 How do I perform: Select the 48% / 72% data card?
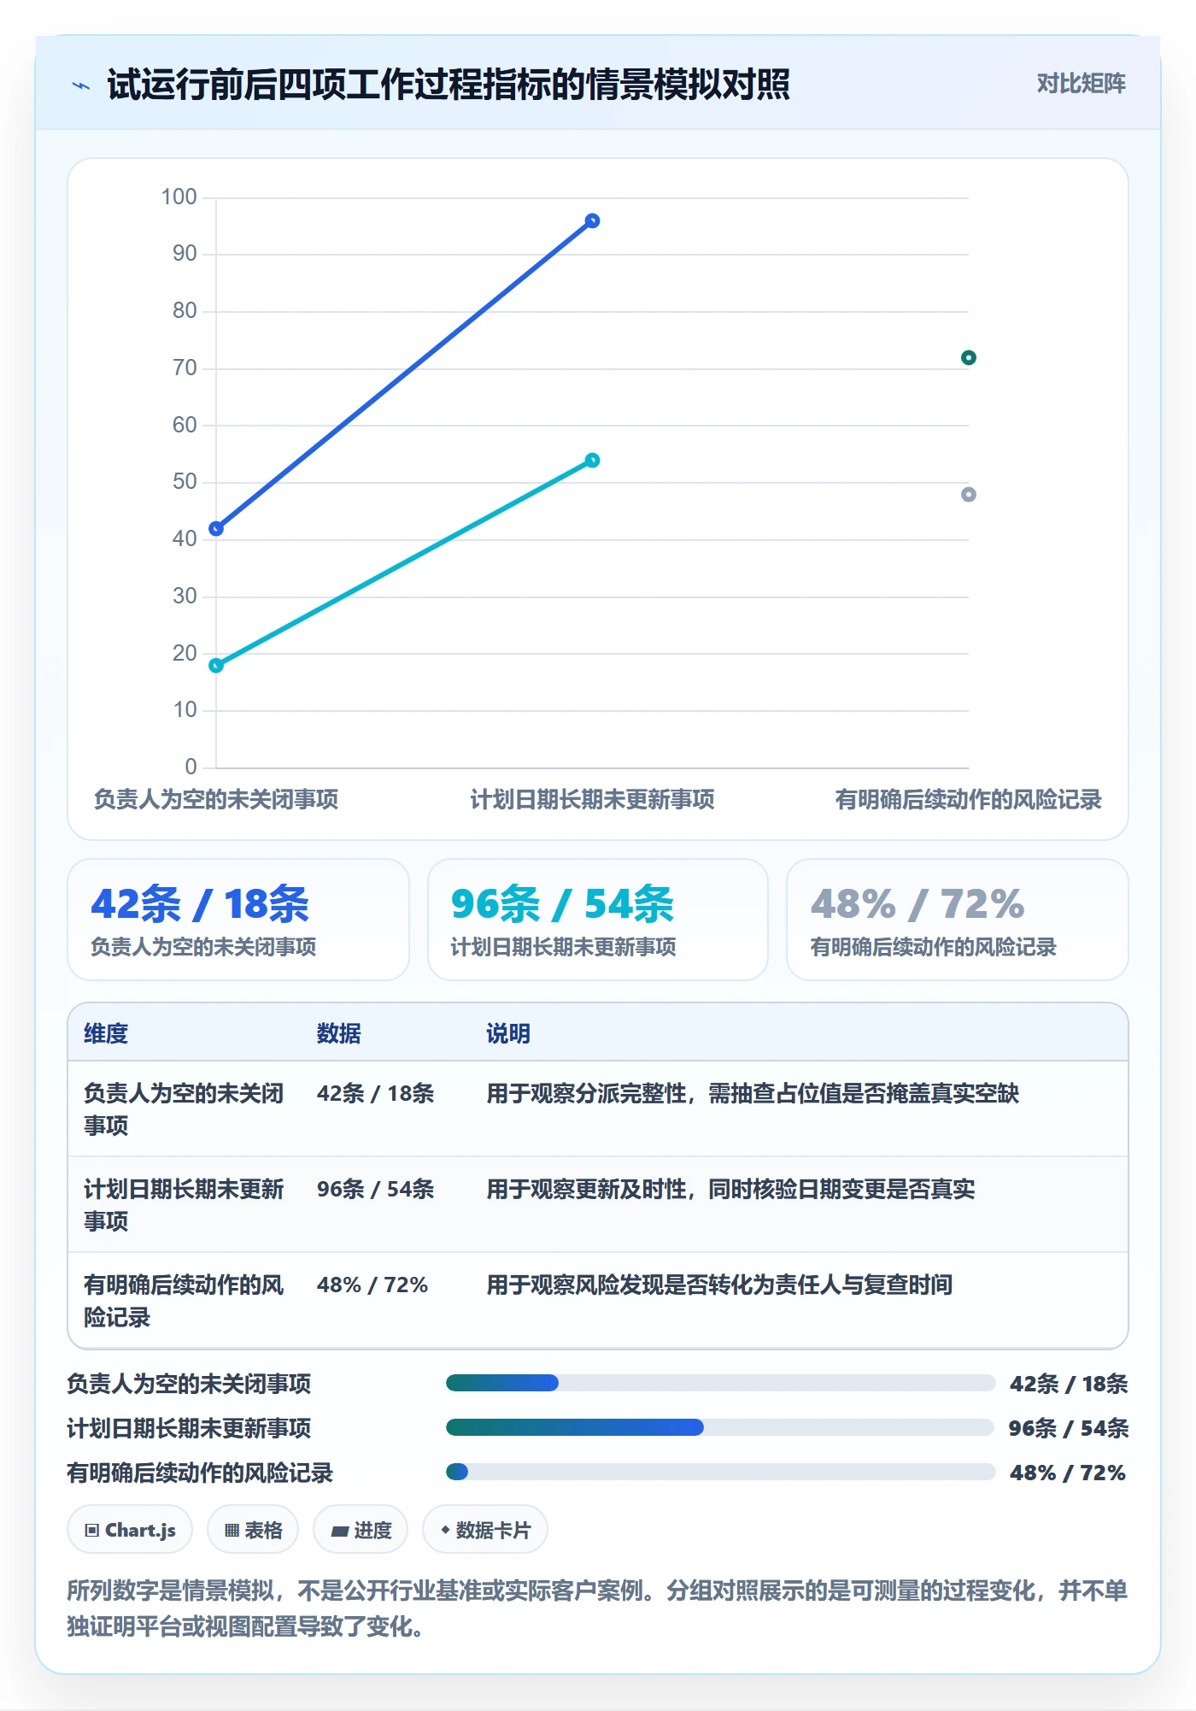click(958, 920)
